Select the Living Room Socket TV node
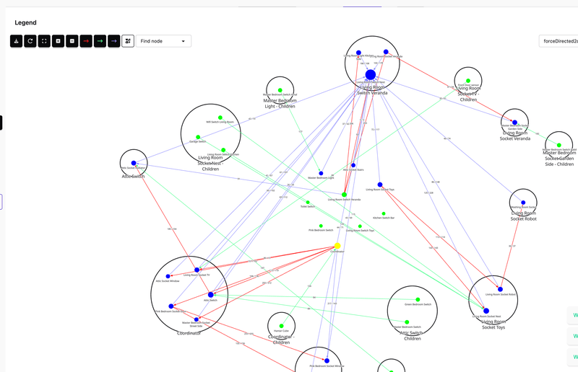This screenshot has height=372, width=578. point(197,270)
